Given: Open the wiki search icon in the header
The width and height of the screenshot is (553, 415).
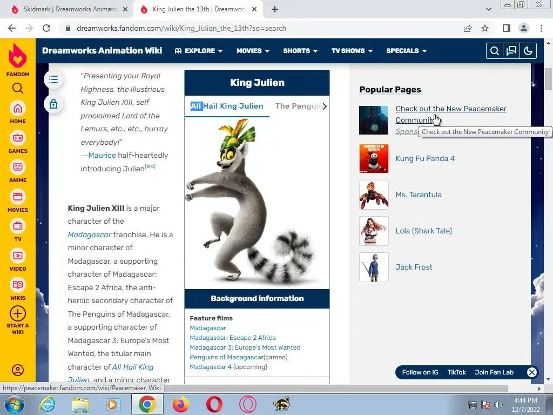Looking at the screenshot, I should tap(495, 51).
